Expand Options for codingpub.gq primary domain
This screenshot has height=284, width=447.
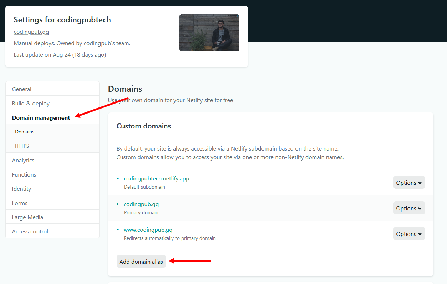point(409,208)
